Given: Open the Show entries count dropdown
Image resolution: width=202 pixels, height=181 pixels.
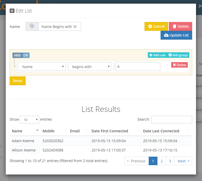Looking at the screenshot, I should click(x=30, y=120).
